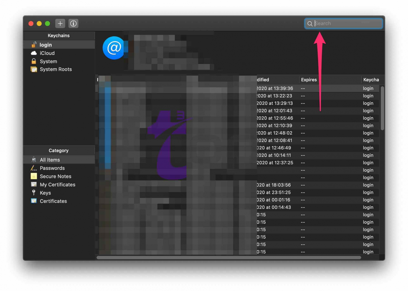Select the Secure Notes icon
The height and width of the screenshot is (291, 408).
coord(34,176)
